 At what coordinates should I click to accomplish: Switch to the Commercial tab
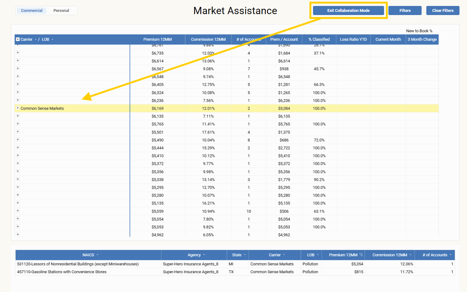(x=32, y=11)
